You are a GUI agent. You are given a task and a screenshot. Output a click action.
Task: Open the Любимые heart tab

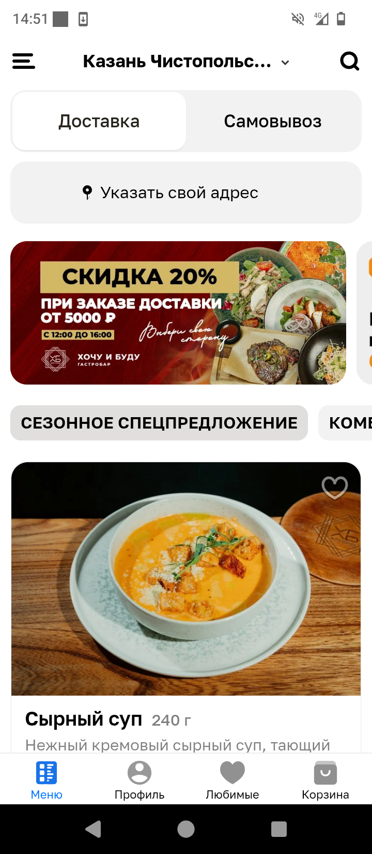tap(233, 781)
